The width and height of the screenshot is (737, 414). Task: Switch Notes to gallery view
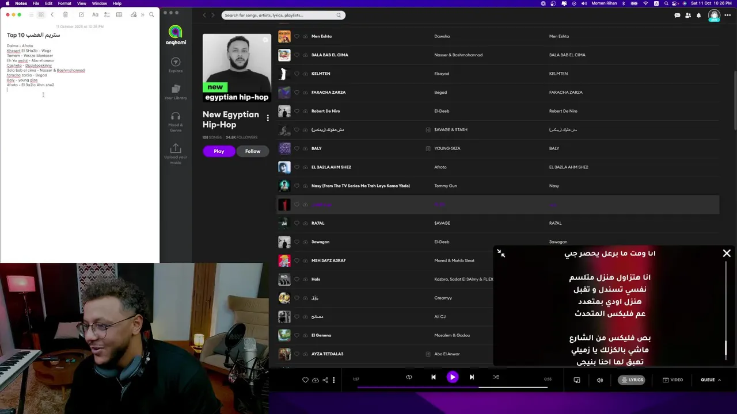(x=41, y=14)
